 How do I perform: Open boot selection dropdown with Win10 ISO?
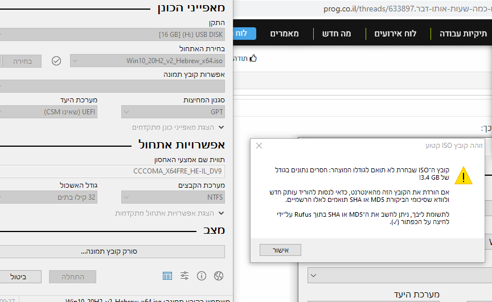(x=147, y=61)
